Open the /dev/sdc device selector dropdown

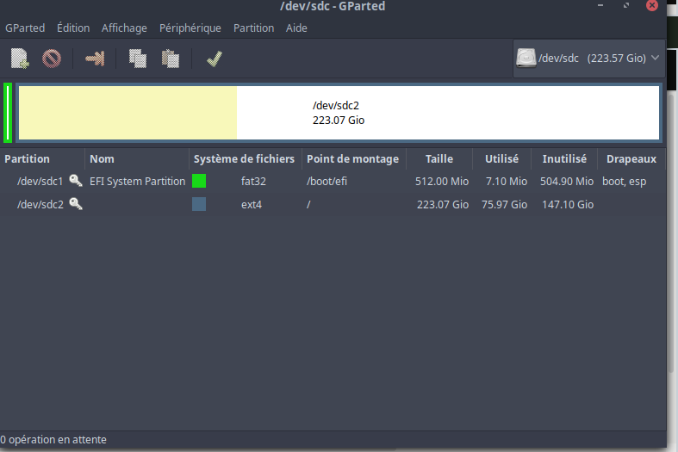click(588, 59)
